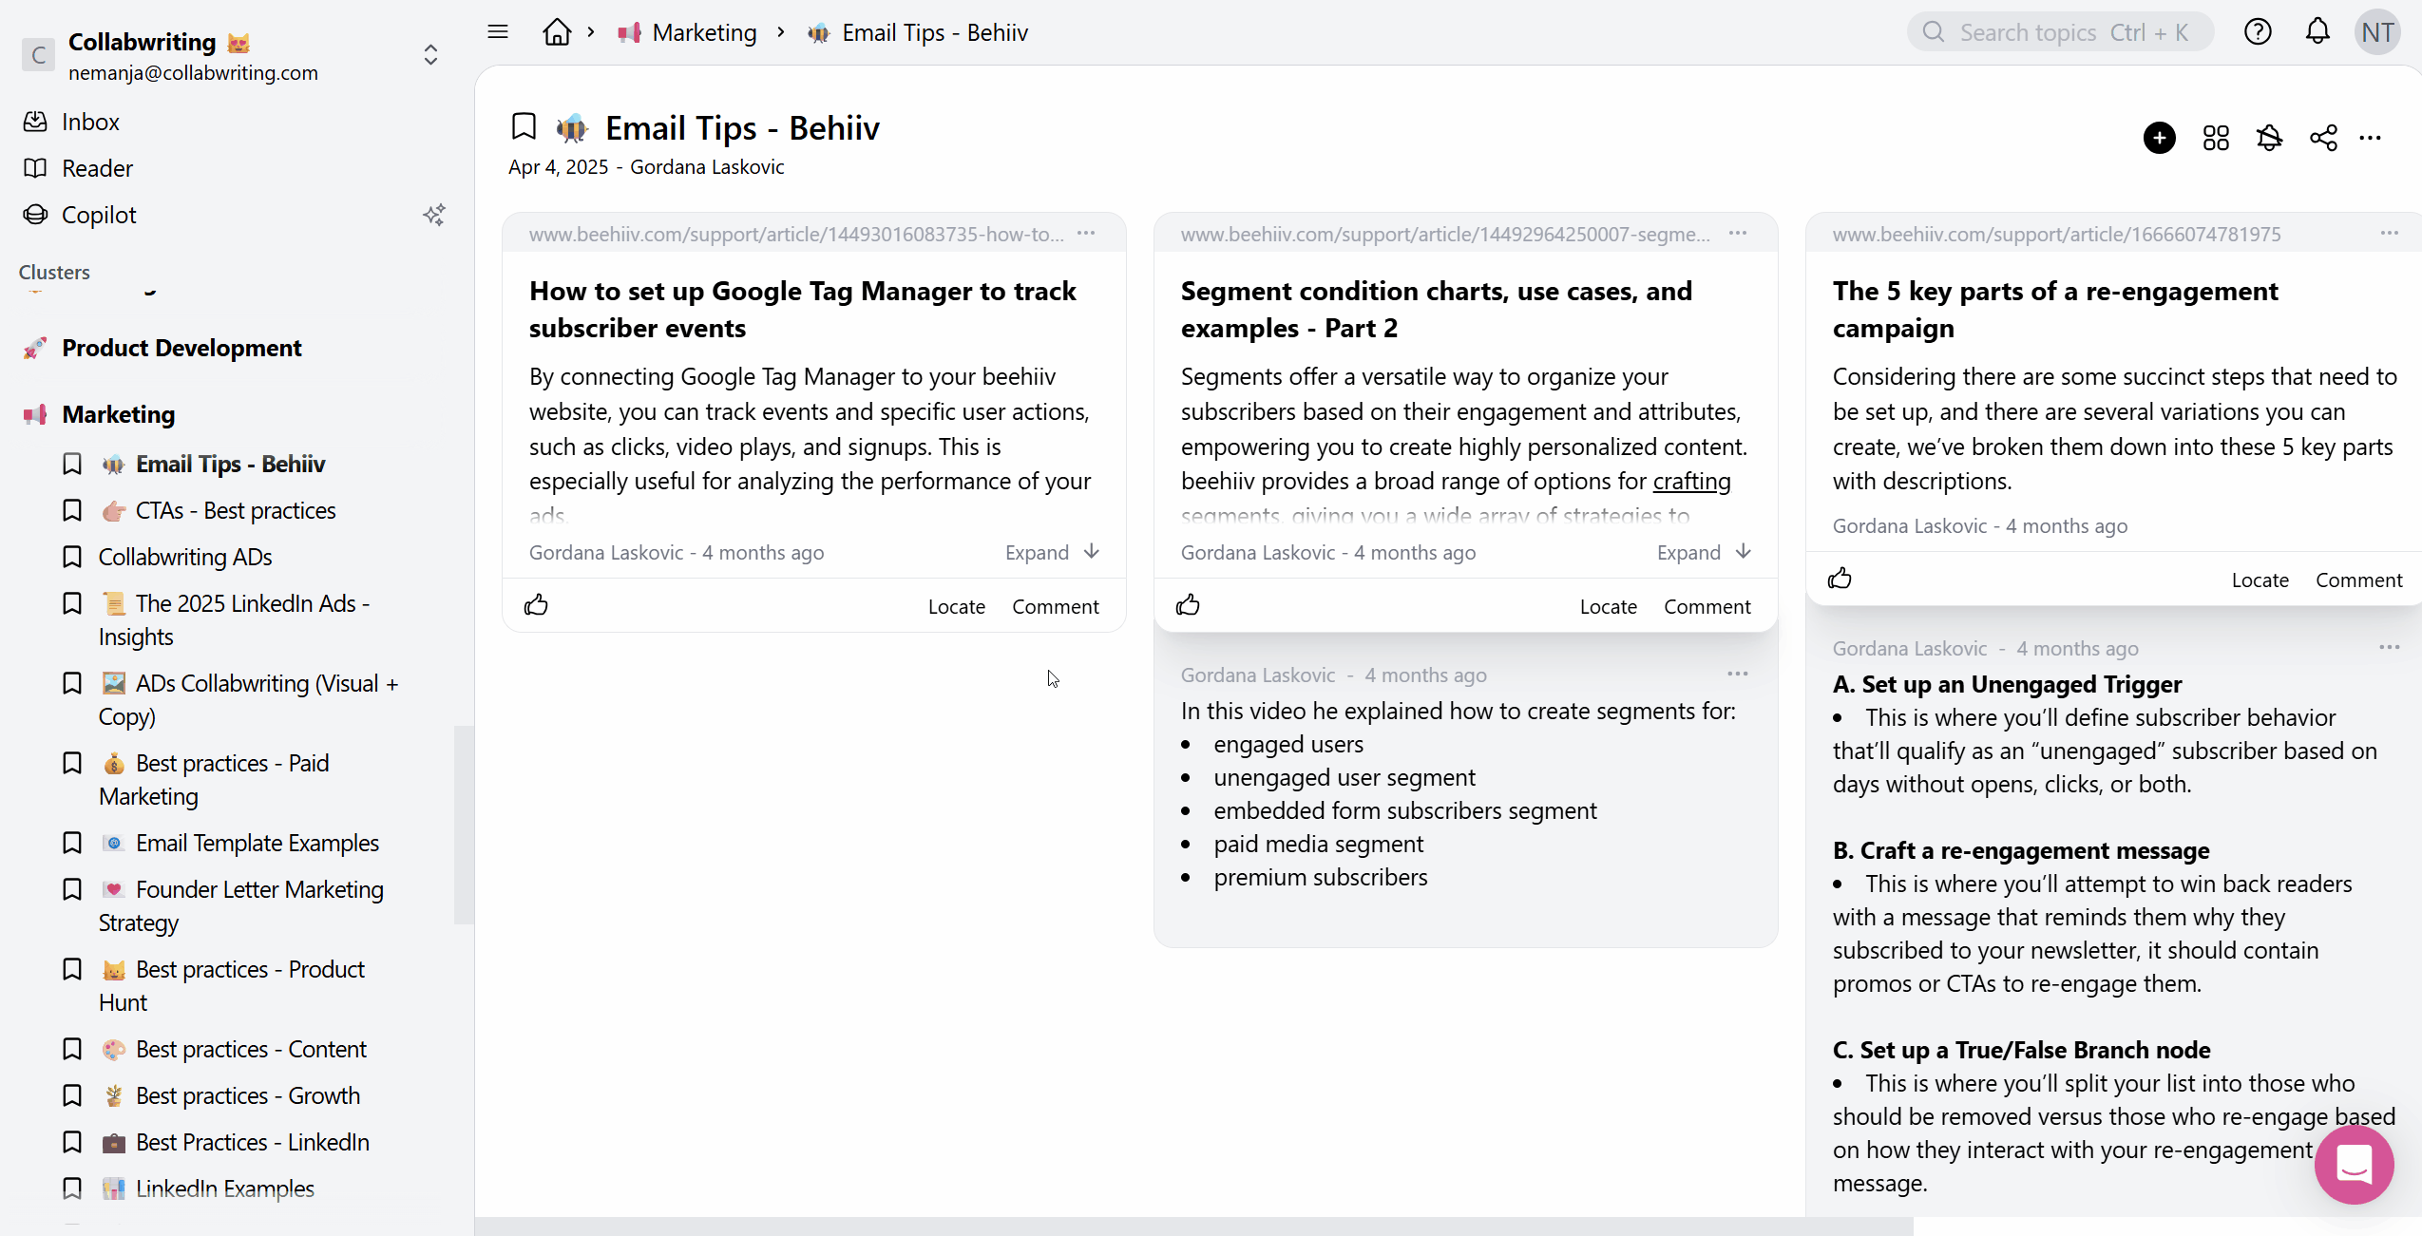Open the Segment condition card's three-dot menu

point(1737,234)
